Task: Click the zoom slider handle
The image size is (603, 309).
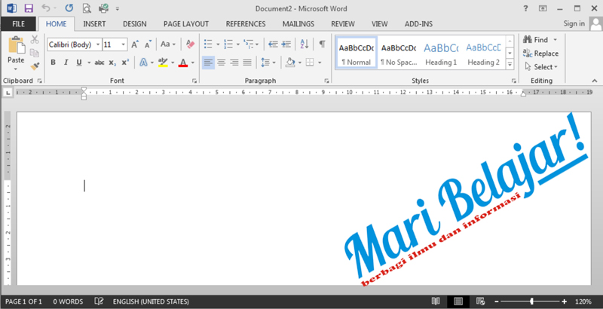Action: [x=532, y=301]
